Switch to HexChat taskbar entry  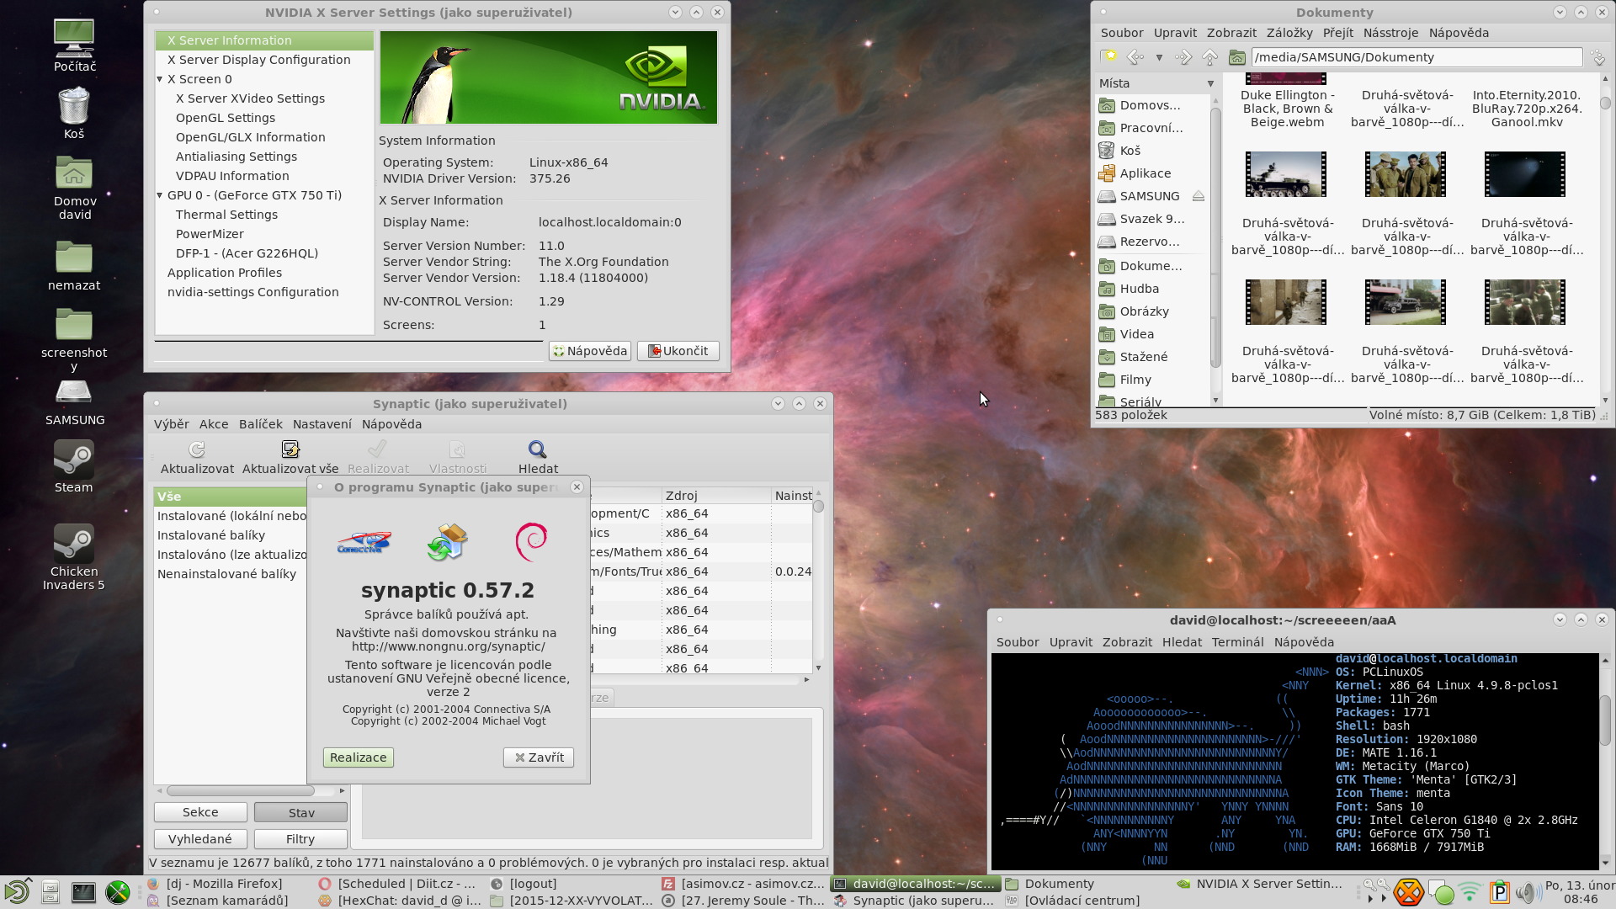coord(401,901)
